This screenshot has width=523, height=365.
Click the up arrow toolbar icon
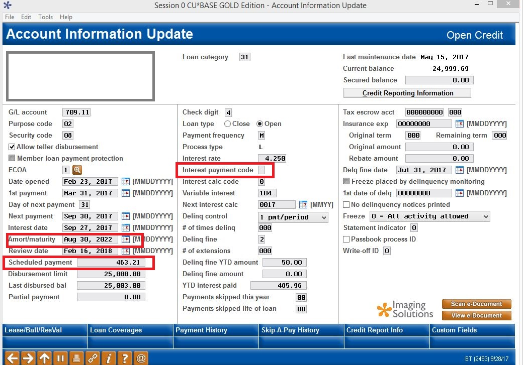click(x=44, y=358)
